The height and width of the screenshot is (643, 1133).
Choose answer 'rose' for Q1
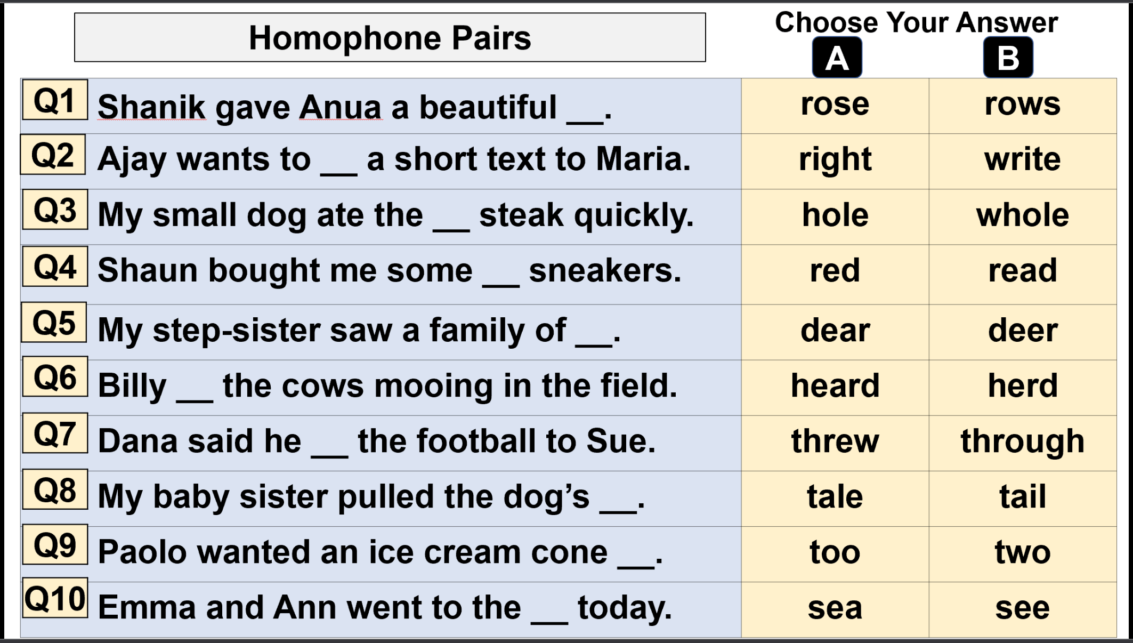click(x=835, y=105)
